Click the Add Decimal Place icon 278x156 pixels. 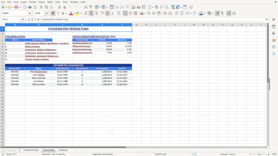tap(165, 13)
